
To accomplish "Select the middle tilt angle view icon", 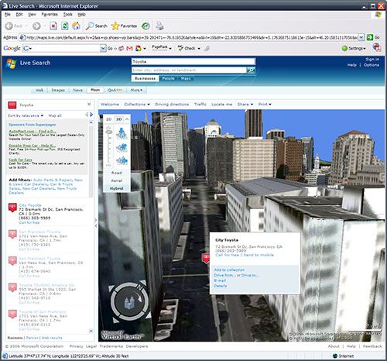I will (122, 148).
